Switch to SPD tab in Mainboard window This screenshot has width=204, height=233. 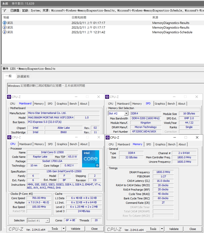coord(50,103)
